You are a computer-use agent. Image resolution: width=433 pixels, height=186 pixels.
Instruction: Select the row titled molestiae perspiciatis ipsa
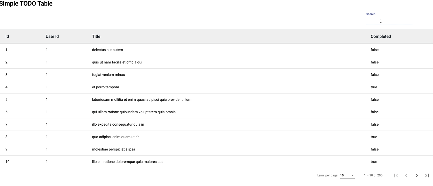pos(113,149)
